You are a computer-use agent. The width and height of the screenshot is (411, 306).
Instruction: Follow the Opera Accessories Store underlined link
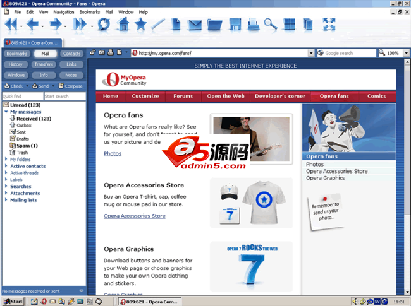click(x=135, y=216)
